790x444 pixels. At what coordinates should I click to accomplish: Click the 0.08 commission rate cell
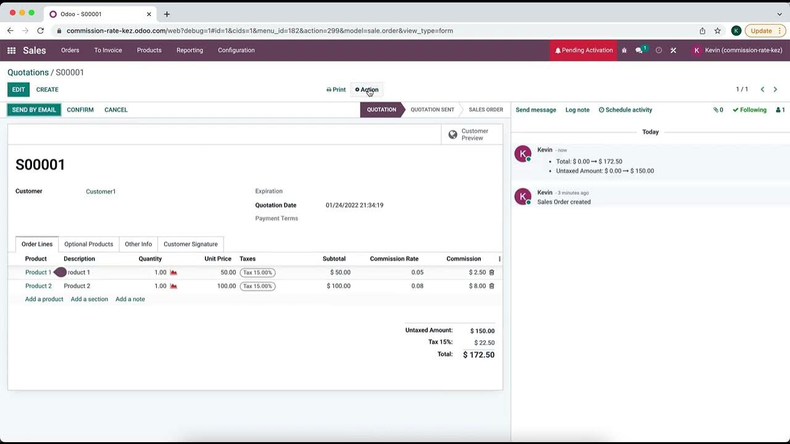pyautogui.click(x=417, y=286)
